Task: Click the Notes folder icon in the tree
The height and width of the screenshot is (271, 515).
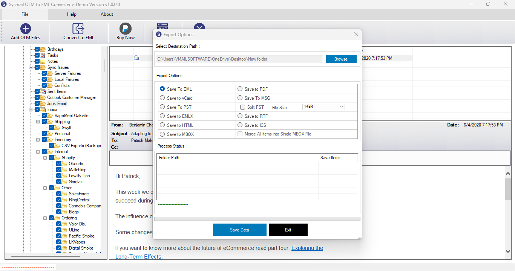Action: [x=43, y=61]
